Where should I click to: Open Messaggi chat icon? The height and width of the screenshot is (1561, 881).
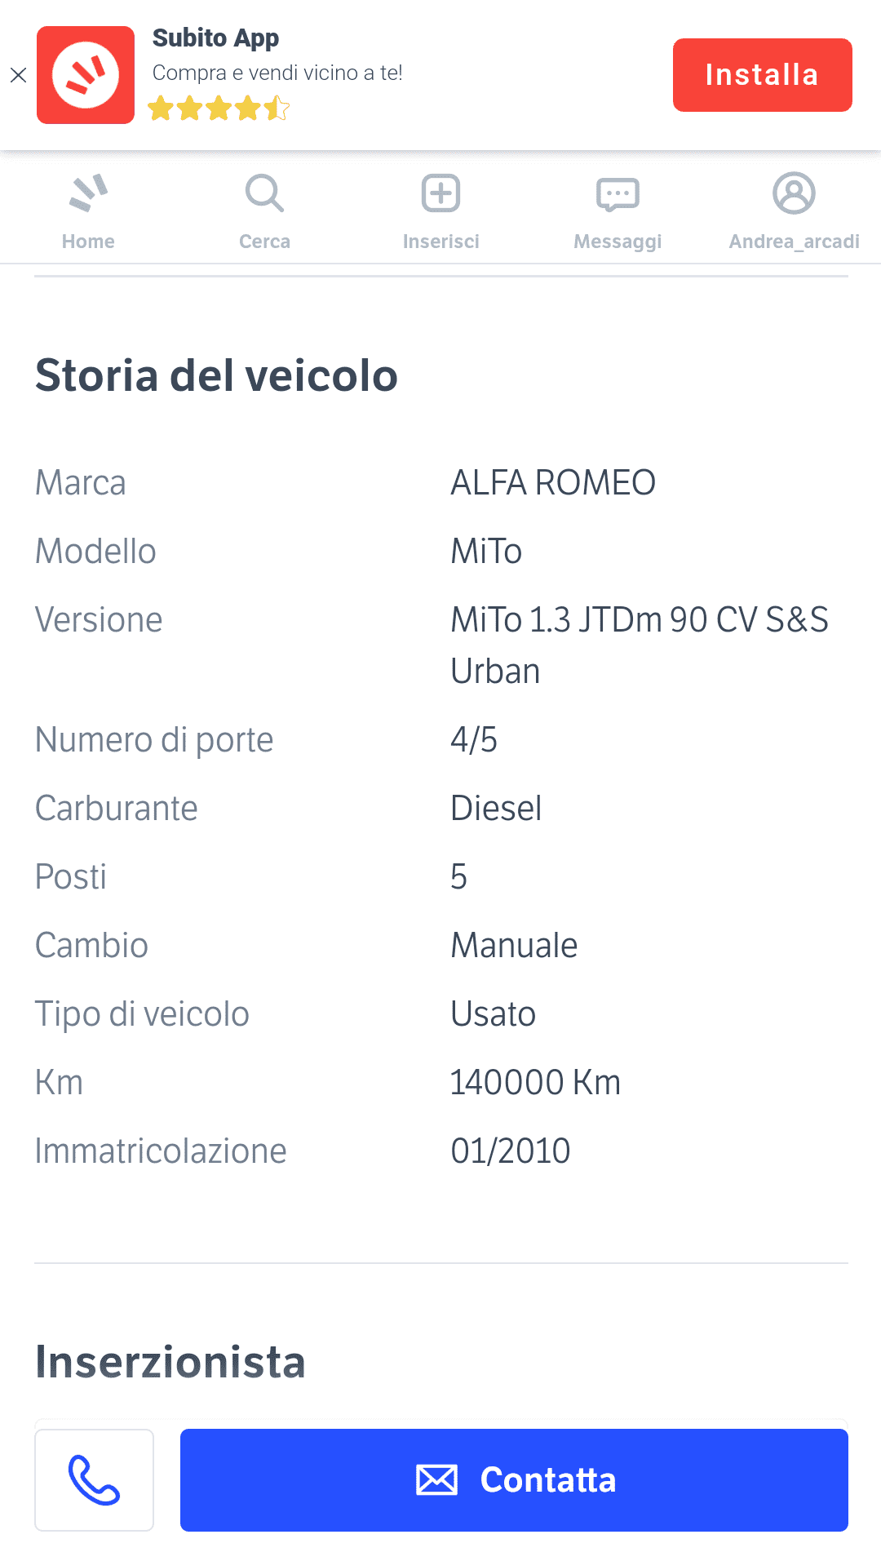[618, 194]
